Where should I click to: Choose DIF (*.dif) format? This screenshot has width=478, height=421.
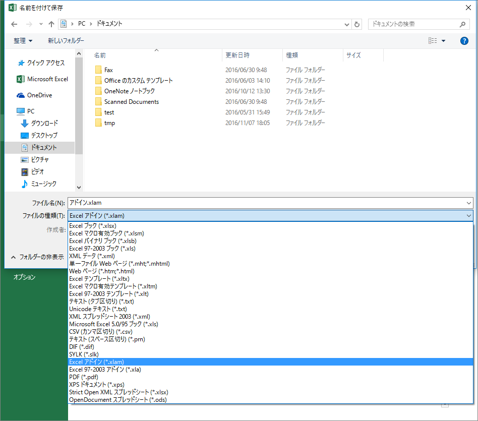coord(270,347)
